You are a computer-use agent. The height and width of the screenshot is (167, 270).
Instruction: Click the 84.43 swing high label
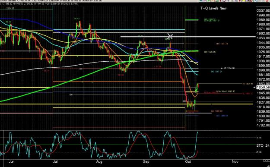[77, 19]
